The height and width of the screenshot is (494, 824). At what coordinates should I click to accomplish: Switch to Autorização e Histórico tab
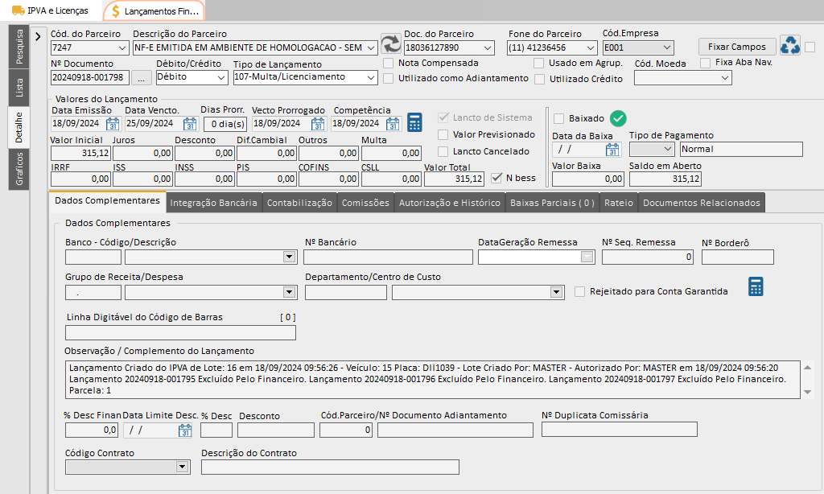(x=450, y=203)
